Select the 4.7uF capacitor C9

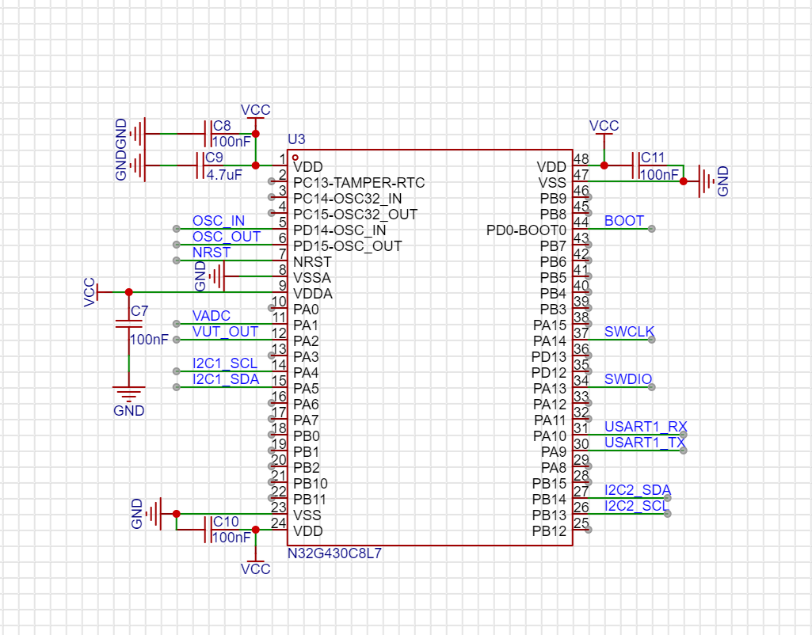tap(200, 165)
